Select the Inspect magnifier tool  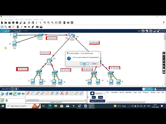[x=6, y=27]
